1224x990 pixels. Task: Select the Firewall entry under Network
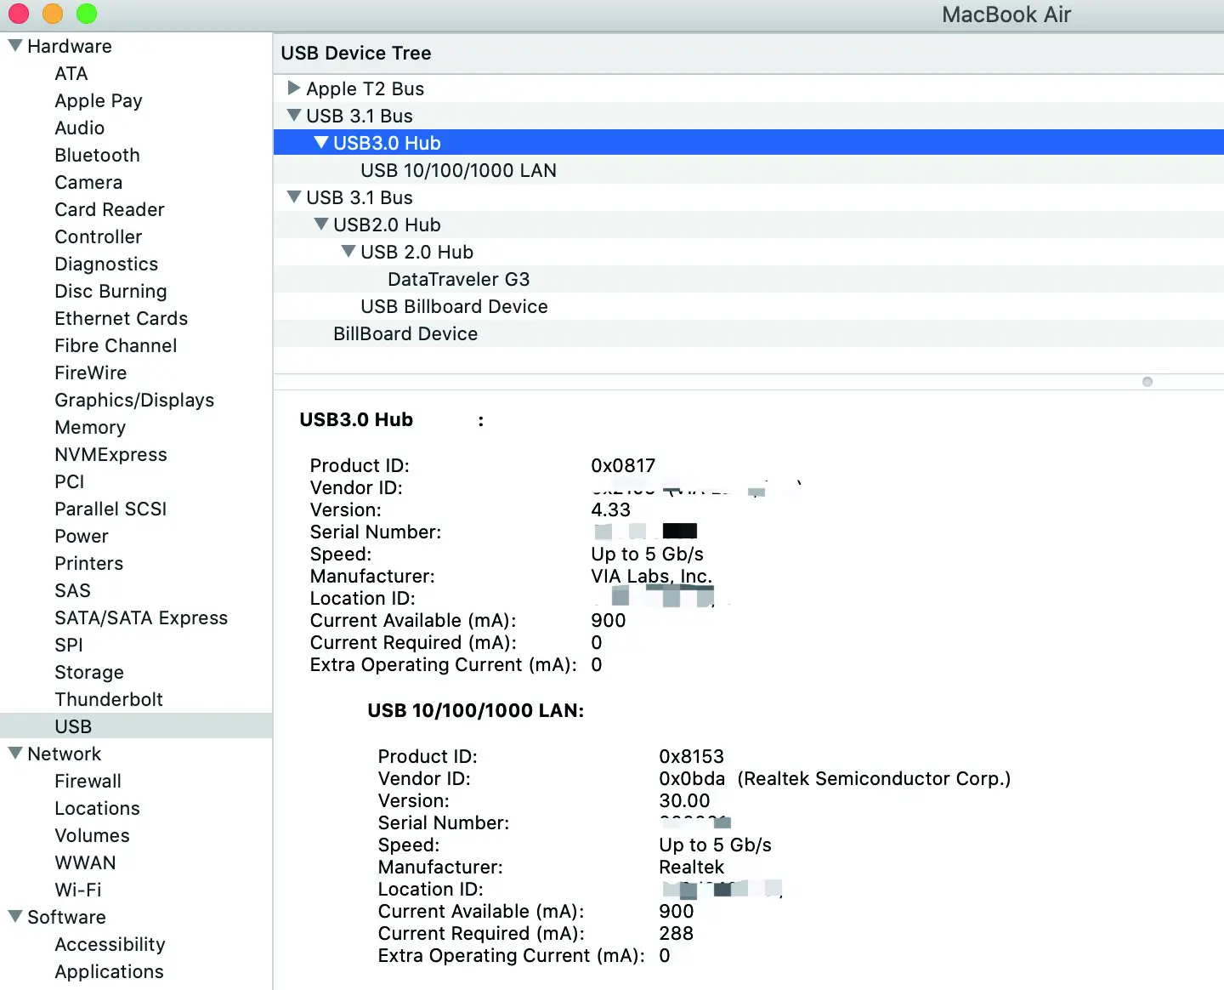[88, 781]
